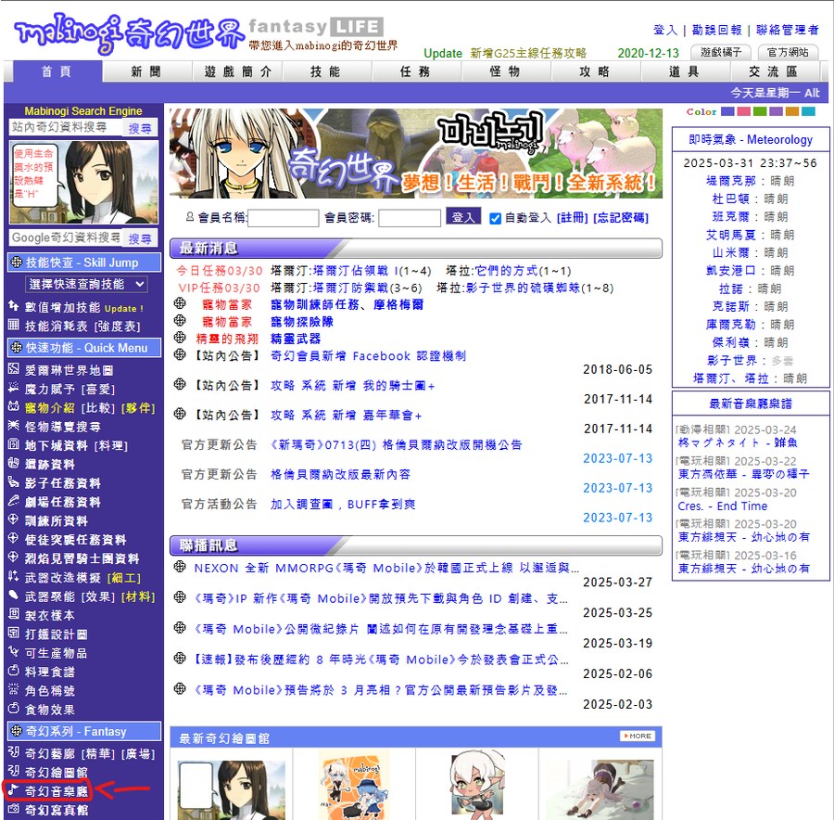This screenshot has width=834, height=820.
Task: Click the icon beside 奇幻繪圖館
Action: (x=13, y=771)
